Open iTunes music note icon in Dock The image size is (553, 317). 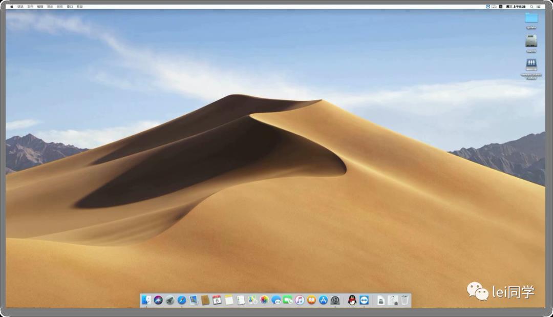300,300
